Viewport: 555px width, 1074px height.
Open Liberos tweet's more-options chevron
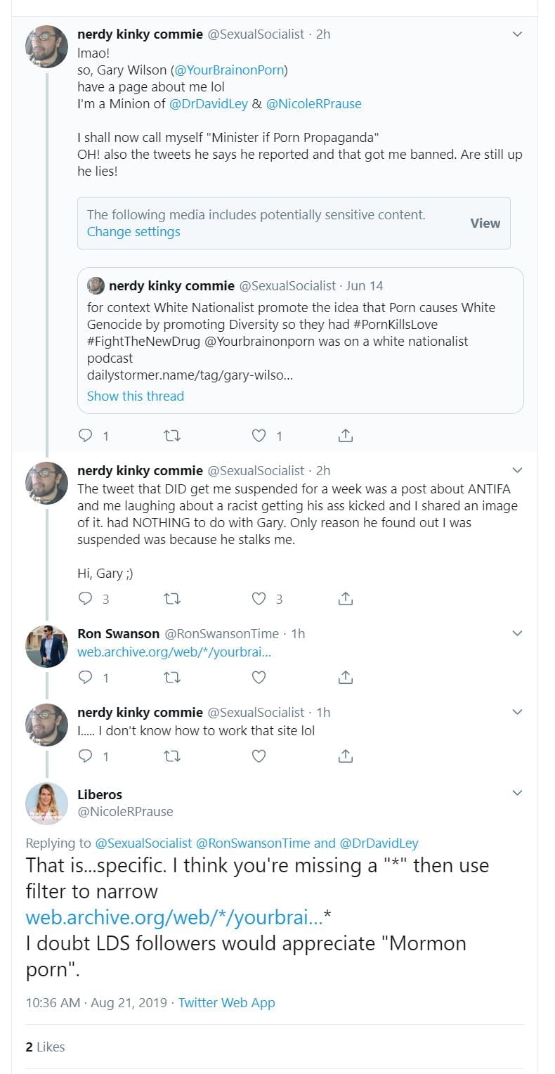click(517, 794)
